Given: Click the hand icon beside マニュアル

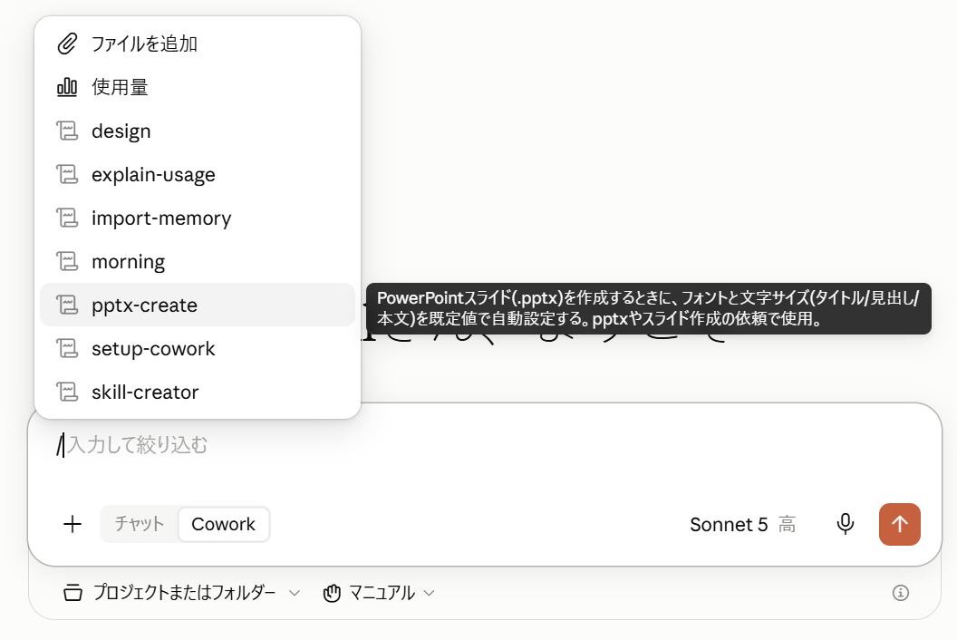Looking at the screenshot, I should tap(332, 593).
